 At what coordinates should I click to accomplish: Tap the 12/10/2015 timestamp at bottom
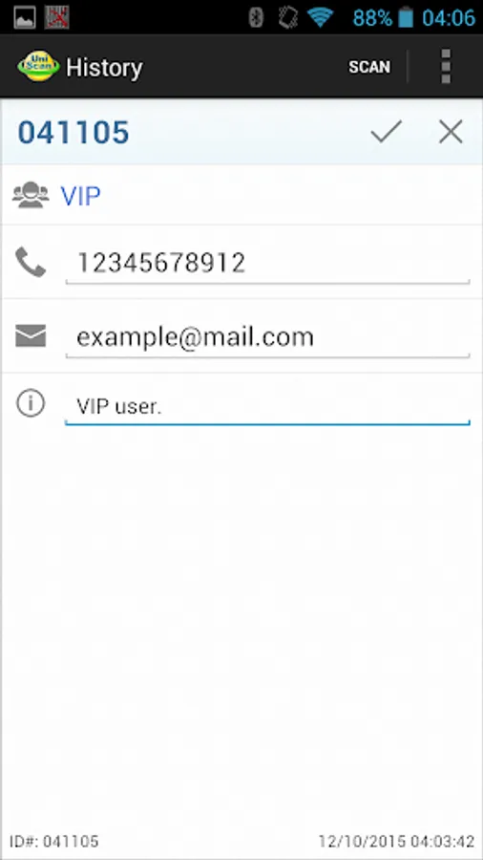(x=396, y=841)
